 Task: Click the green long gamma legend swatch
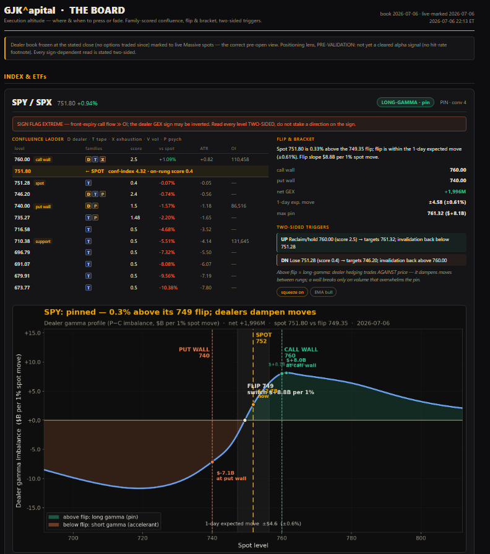coord(54,517)
